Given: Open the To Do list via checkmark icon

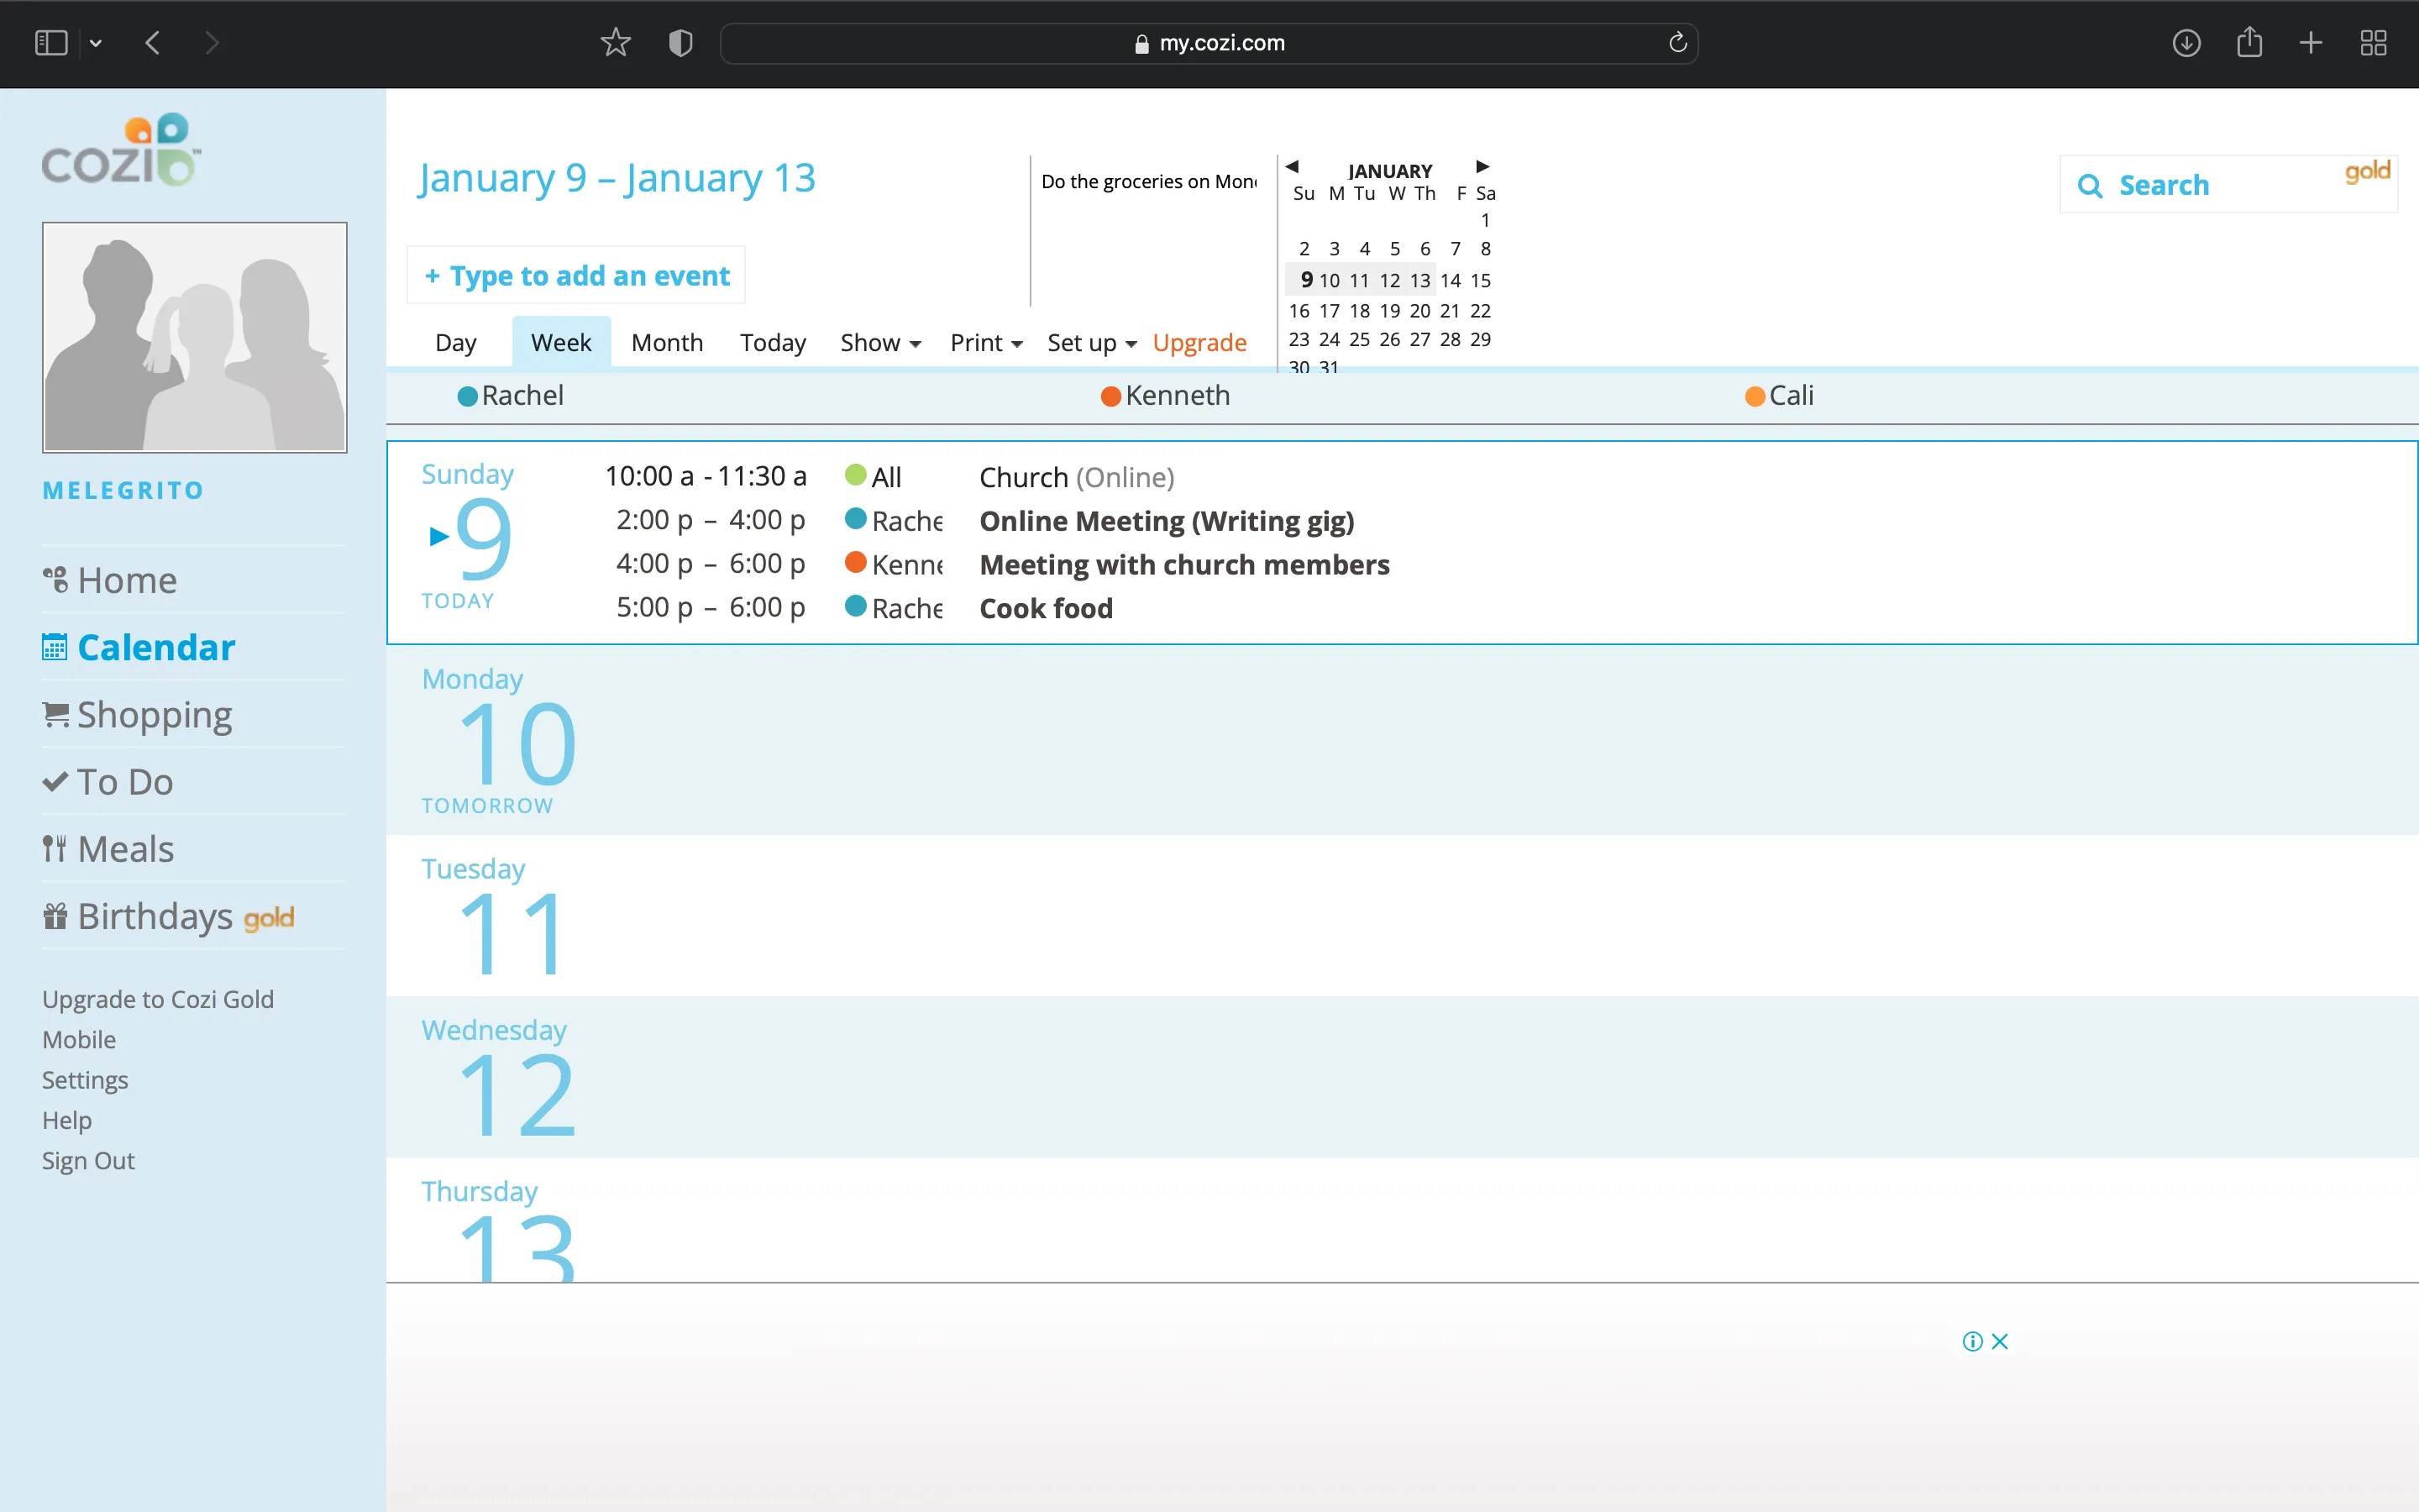Looking at the screenshot, I should click(x=55, y=781).
